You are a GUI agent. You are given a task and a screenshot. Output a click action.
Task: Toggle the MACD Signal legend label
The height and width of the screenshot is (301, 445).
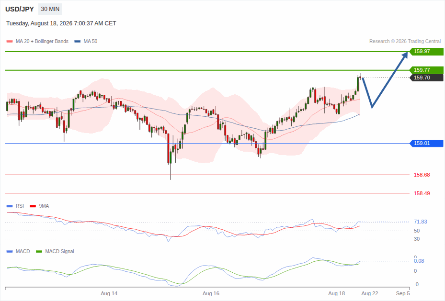(59, 251)
